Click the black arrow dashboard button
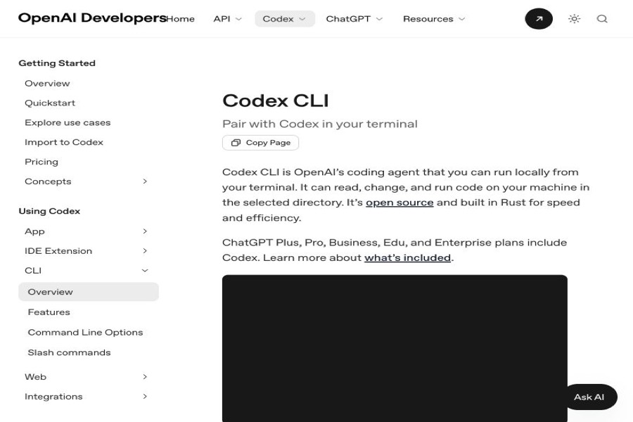633x422 pixels. tap(539, 18)
